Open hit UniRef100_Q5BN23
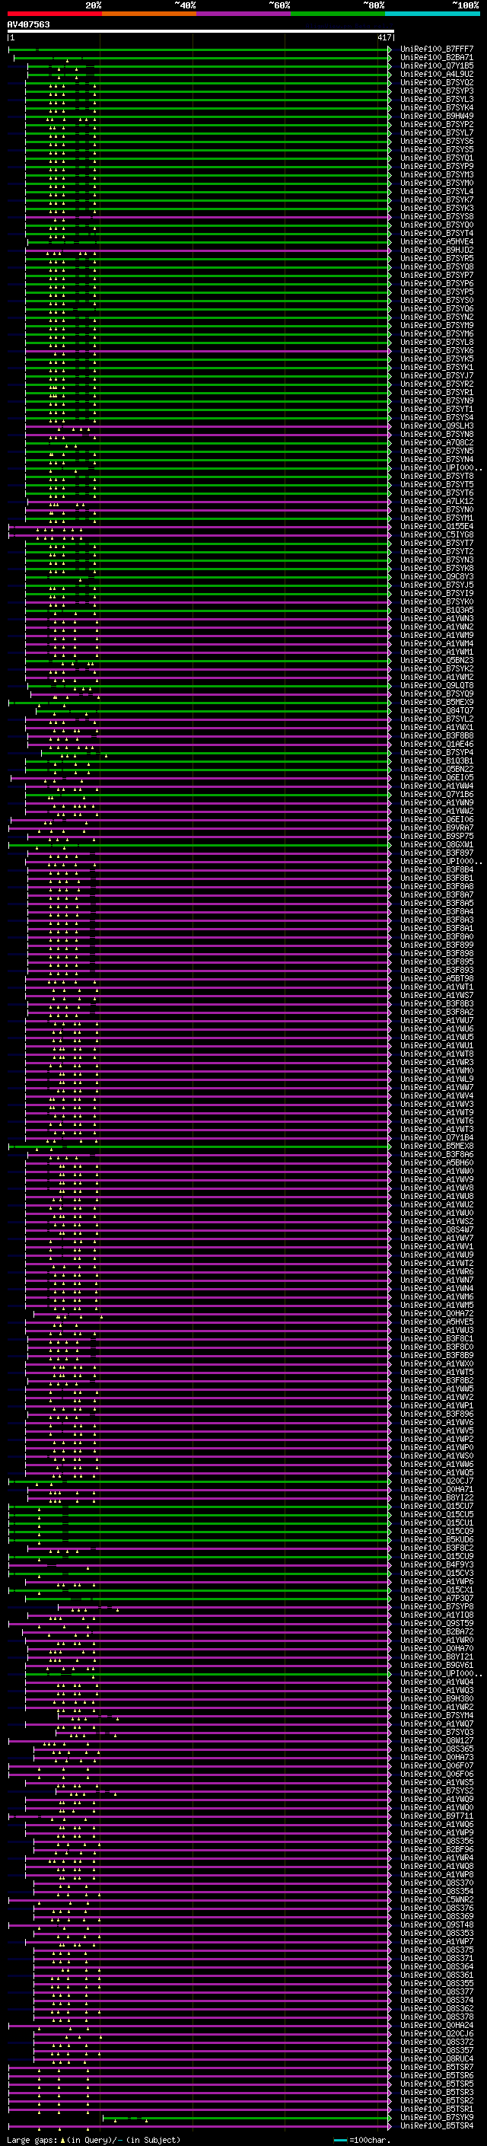 (x=436, y=661)
